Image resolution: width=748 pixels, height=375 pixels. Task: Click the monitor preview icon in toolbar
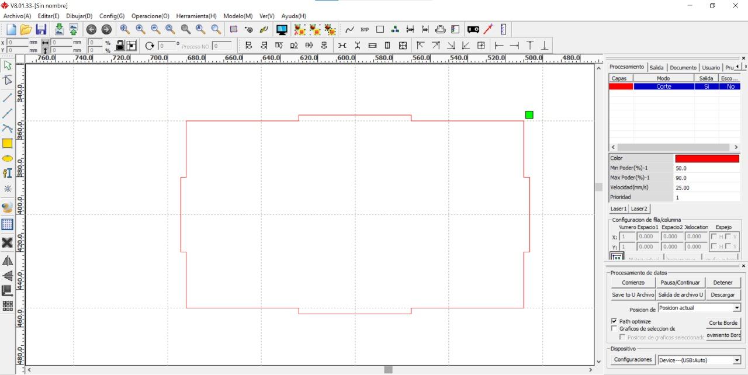(282, 29)
